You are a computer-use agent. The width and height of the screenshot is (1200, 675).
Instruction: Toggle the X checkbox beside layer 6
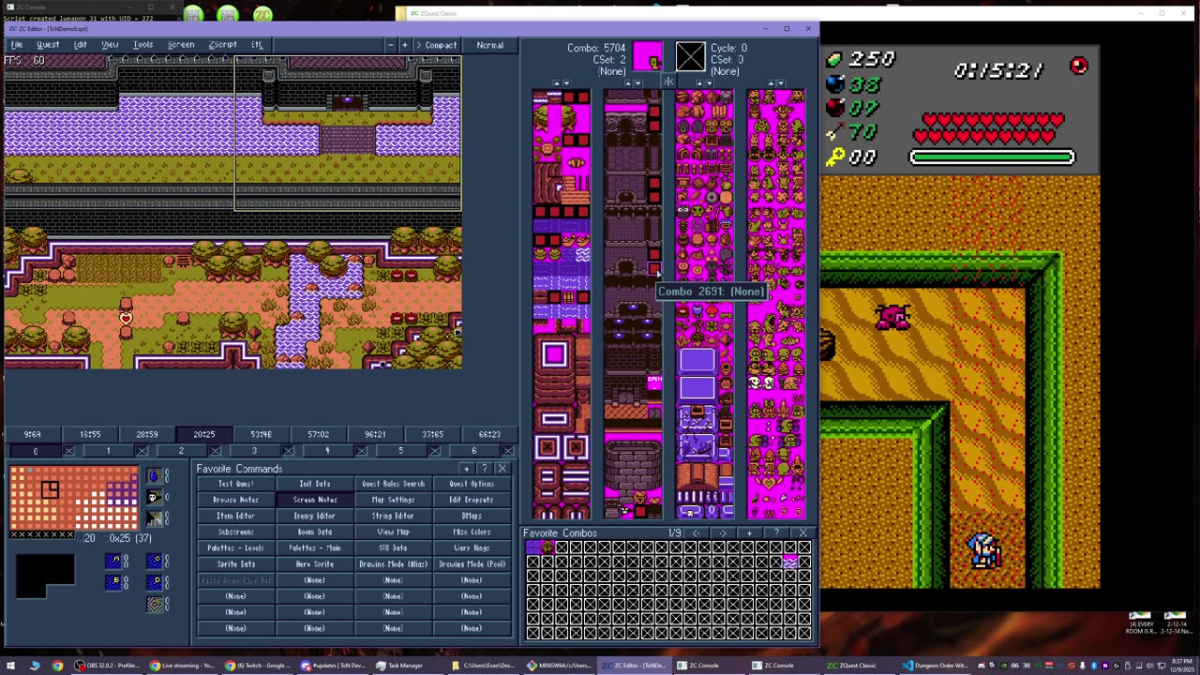tap(507, 451)
